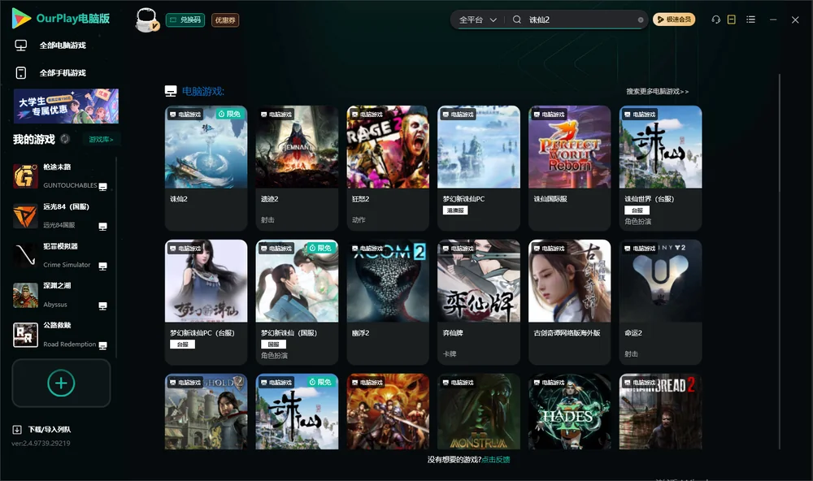813x481 pixels.
Task: Select 犯罪模拟器 Crime Simulator entry
Action: tap(61, 255)
